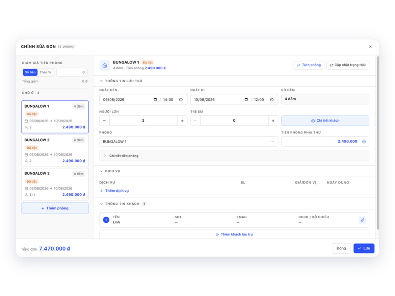
Task: Click the Người lớn quantity field
Action: pos(143,121)
